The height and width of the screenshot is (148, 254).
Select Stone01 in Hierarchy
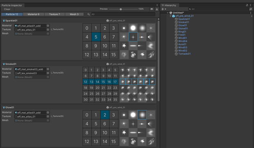tap(183, 29)
